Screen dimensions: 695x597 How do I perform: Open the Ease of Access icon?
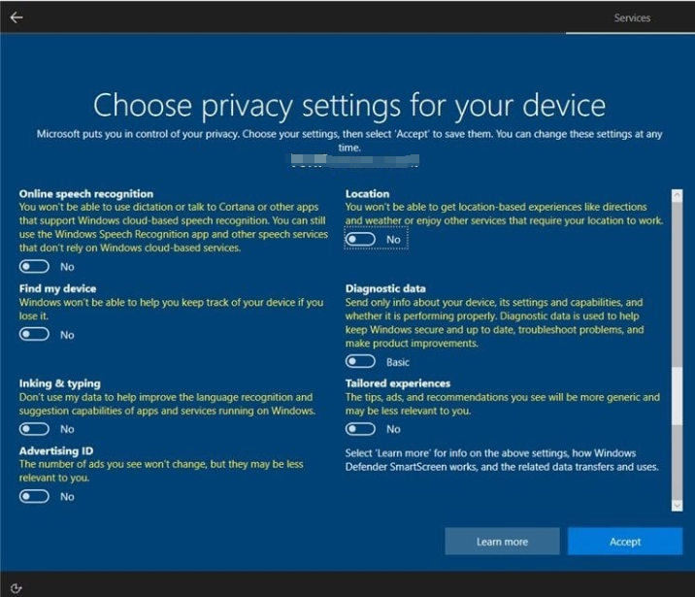[x=17, y=587]
